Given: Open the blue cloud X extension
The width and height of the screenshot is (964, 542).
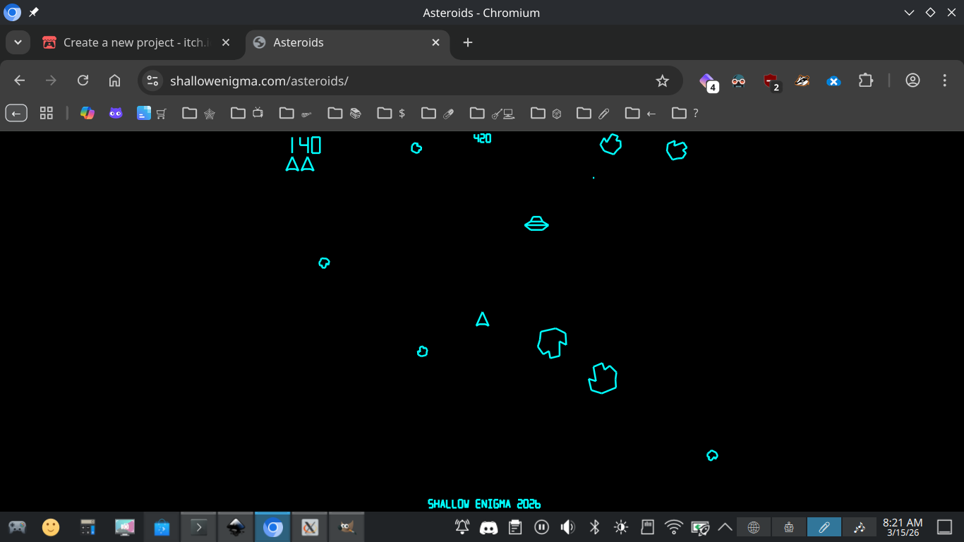Looking at the screenshot, I should (x=833, y=80).
